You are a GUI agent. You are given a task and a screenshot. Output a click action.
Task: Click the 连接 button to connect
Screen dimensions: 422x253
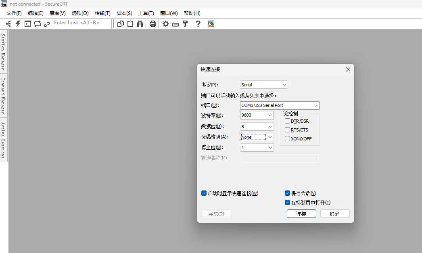click(x=301, y=213)
